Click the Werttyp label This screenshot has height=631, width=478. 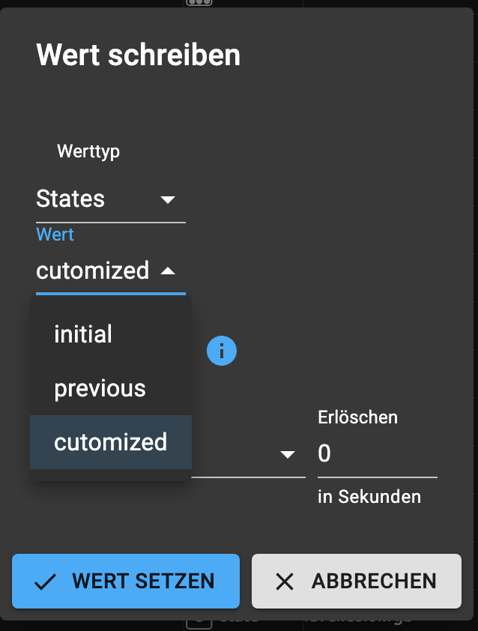coord(88,151)
